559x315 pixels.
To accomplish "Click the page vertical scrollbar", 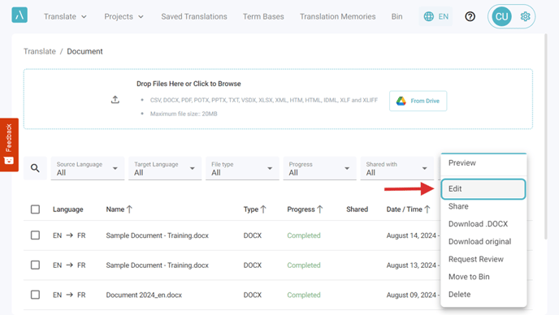I will click(545, 137).
